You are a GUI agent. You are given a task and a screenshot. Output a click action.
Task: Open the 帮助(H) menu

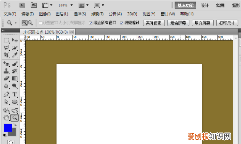point(187,14)
